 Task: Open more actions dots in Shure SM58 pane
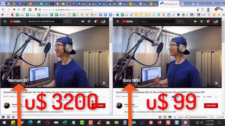[x=216, y=97]
